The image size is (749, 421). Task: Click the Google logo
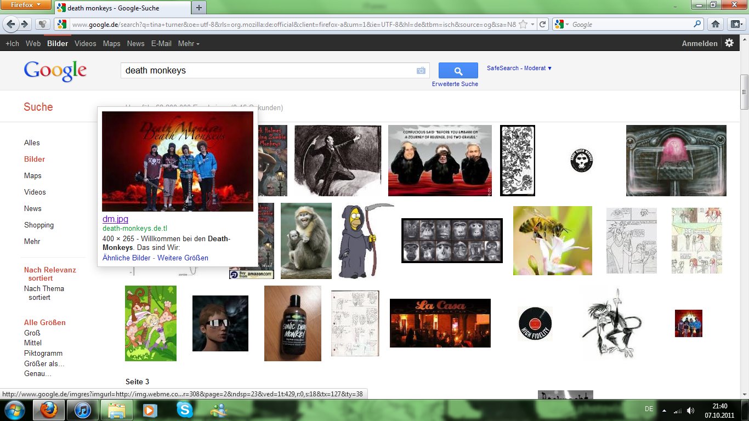[55, 71]
